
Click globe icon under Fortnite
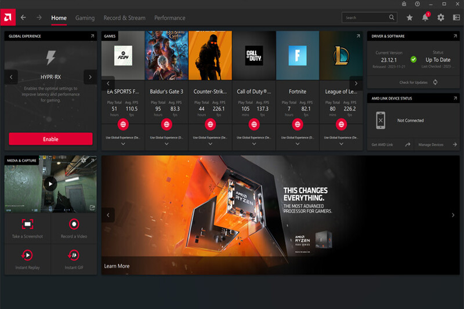coord(298,124)
